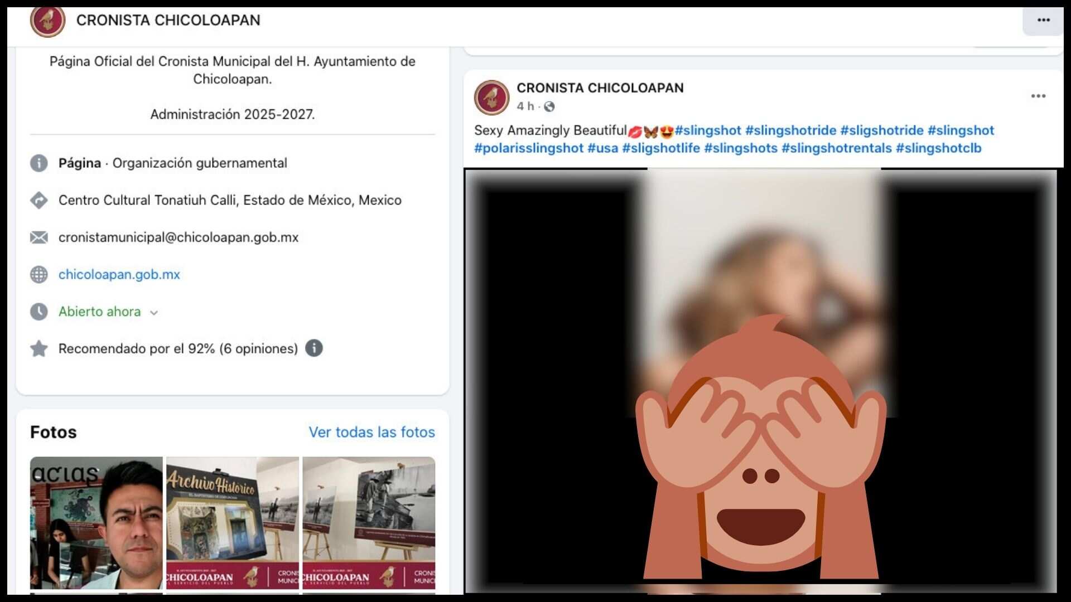Image resolution: width=1071 pixels, height=602 pixels.
Task: Click the directions icon beside the address
Action: point(39,200)
